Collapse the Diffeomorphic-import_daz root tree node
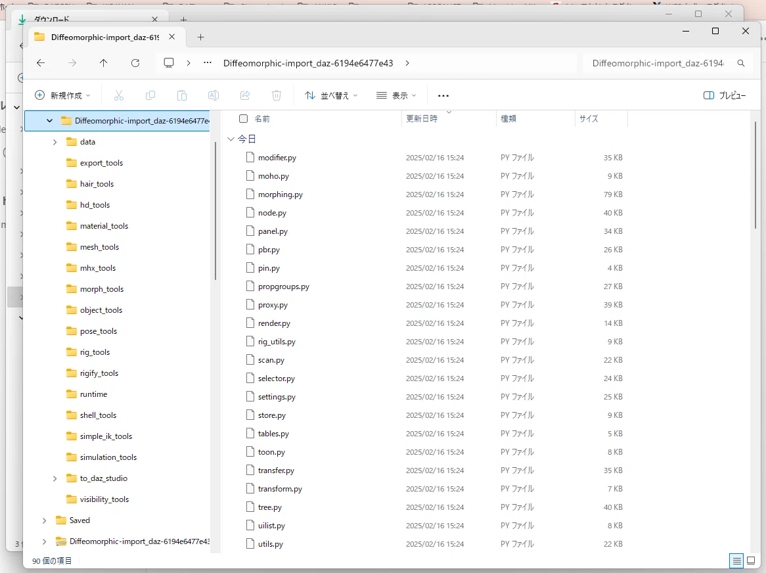Viewport: 766px width, 573px height. (49, 121)
